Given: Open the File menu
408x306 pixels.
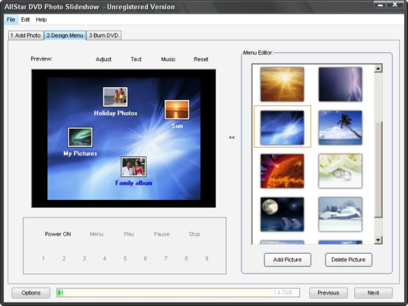Looking at the screenshot, I should [11, 20].
